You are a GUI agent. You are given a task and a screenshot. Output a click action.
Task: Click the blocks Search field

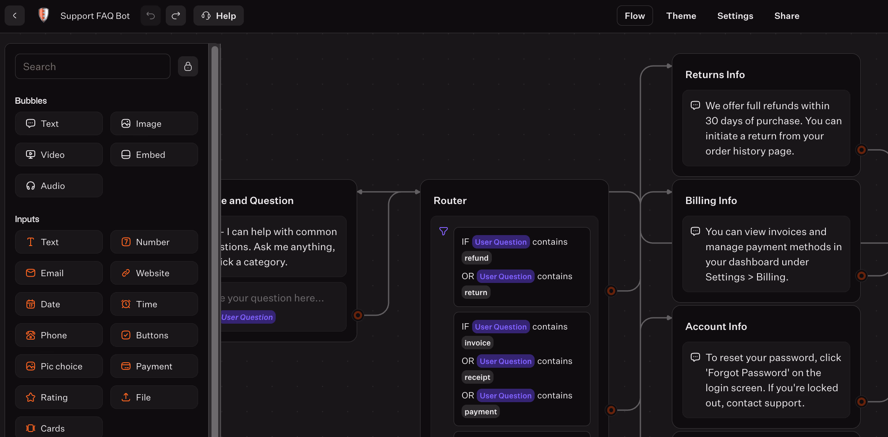[x=92, y=66]
